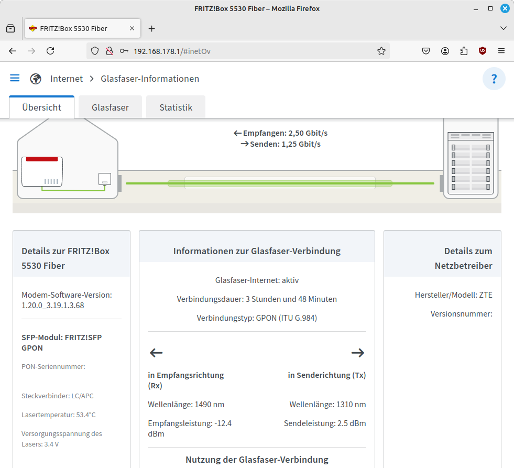Click the Verbindungstyp: GPON (ITU G.984) text
The height and width of the screenshot is (468, 514).
tap(257, 318)
